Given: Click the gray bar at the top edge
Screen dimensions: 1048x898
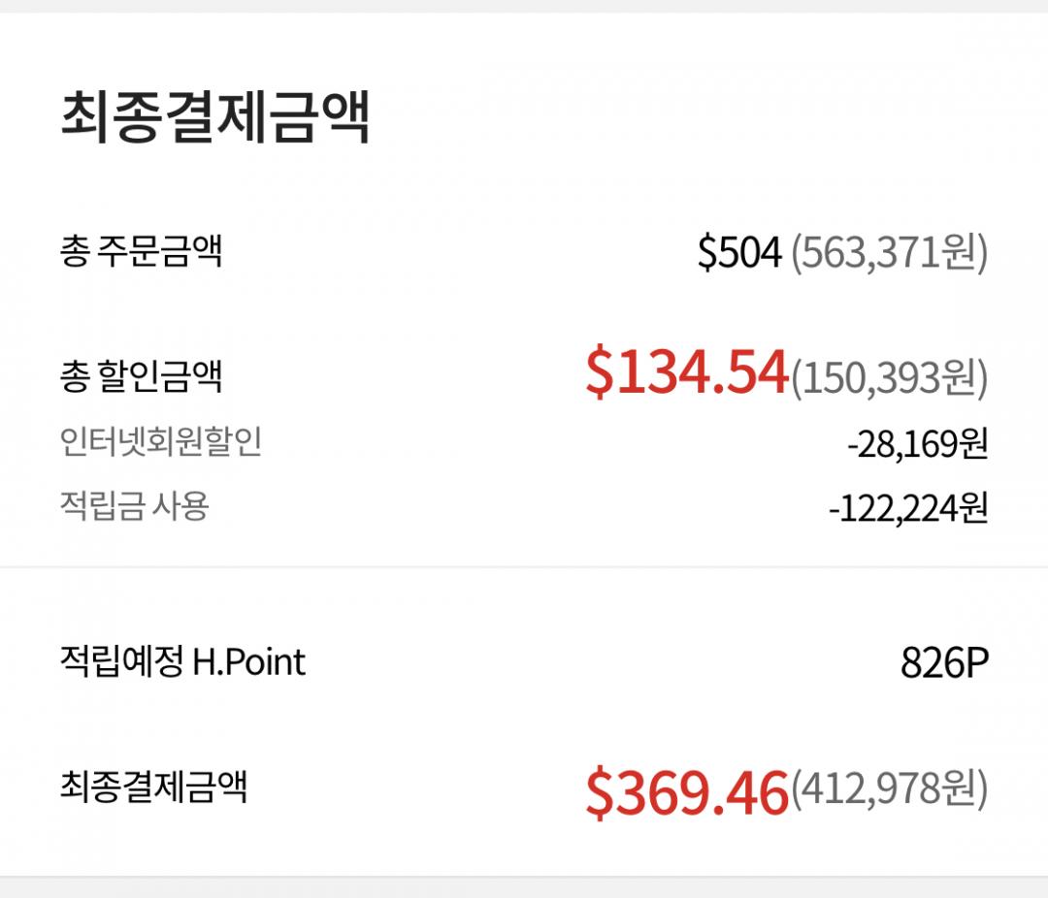Looking at the screenshot, I should (x=524, y=6).
